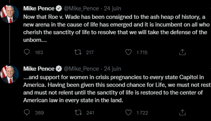Open @Mike_Pence handle on the second tweet

[81, 69]
